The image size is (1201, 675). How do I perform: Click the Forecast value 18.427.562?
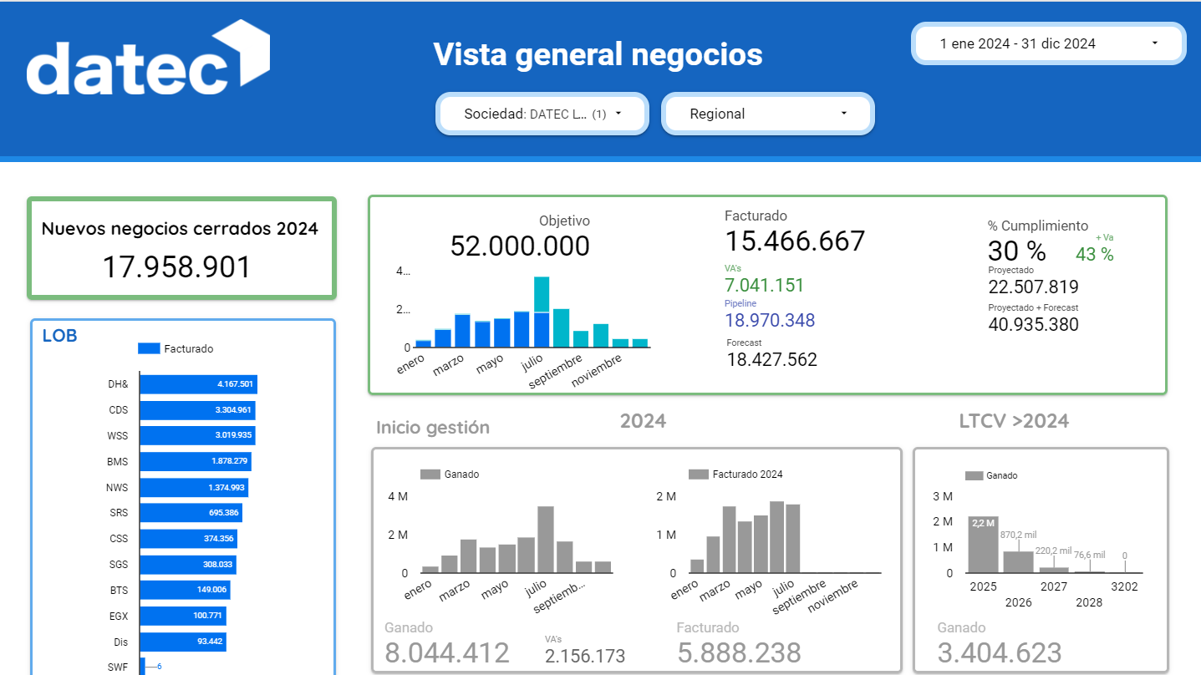point(772,359)
